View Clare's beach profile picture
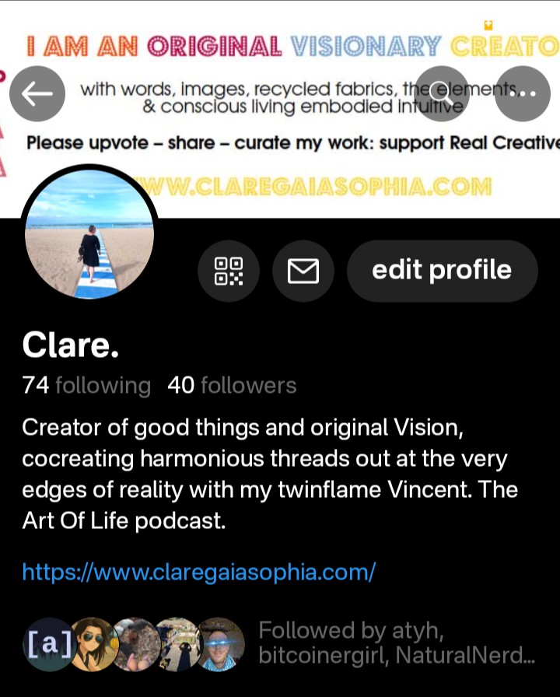Viewport: 560px width, 697px height. [89, 233]
